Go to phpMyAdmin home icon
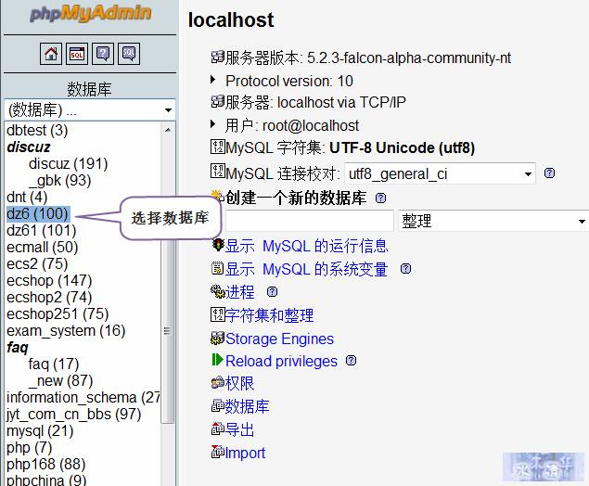Viewport: 589px width, 486px height. [x=51, y=54]
